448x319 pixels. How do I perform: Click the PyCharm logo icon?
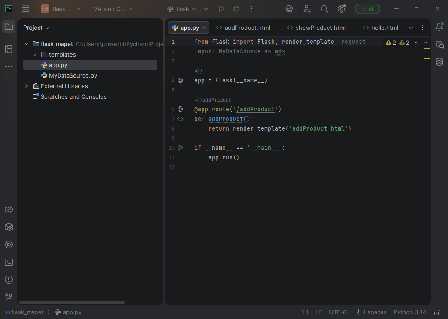point(9,9)
